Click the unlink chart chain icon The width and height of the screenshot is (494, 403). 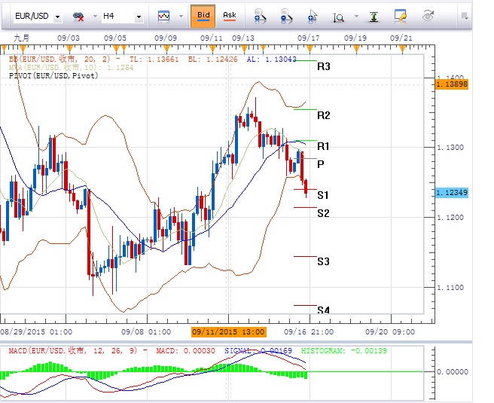pos(78,17)
